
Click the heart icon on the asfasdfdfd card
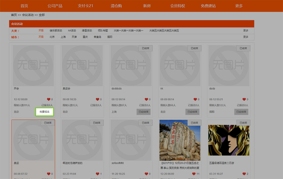(146, 174)
